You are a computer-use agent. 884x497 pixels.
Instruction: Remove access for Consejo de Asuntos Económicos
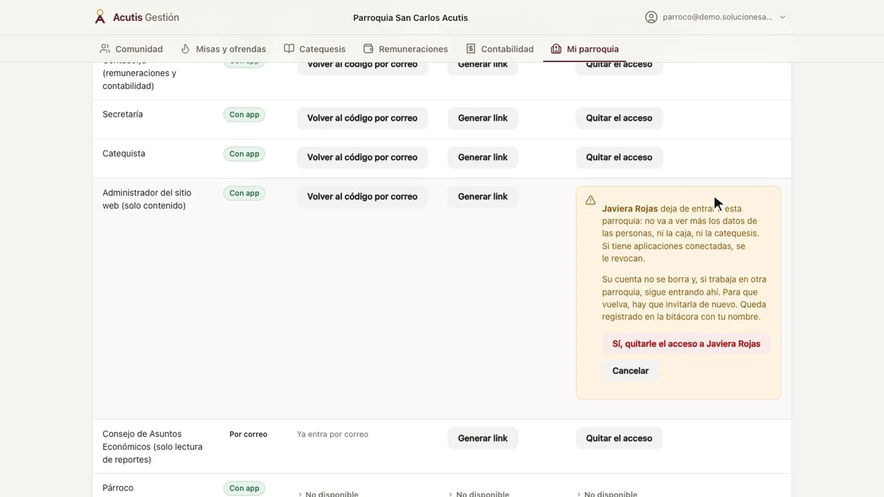619,438
